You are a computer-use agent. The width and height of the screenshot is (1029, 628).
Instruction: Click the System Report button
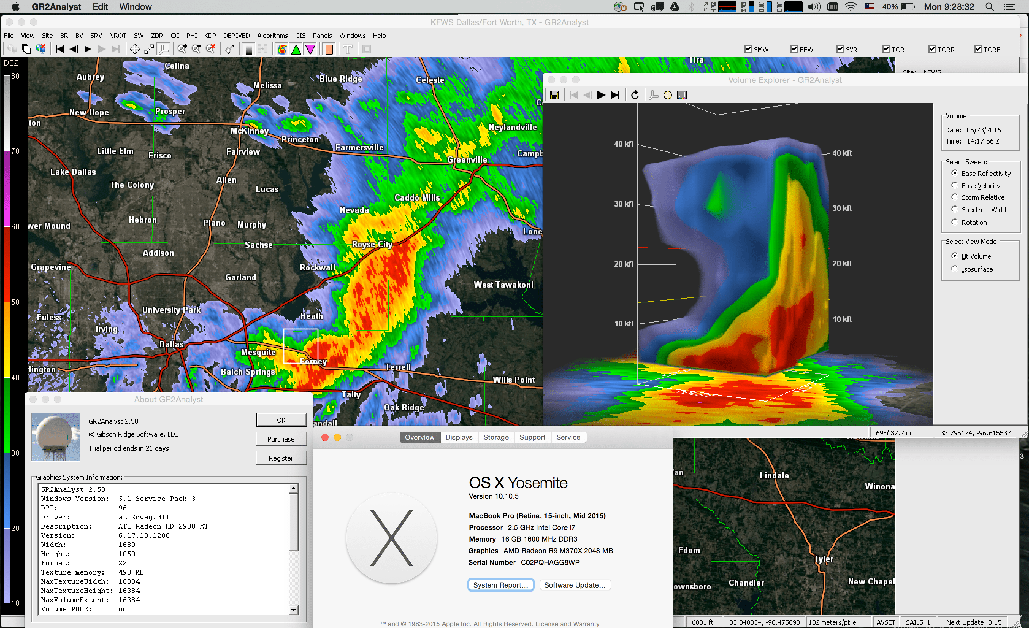coord(500,584)
